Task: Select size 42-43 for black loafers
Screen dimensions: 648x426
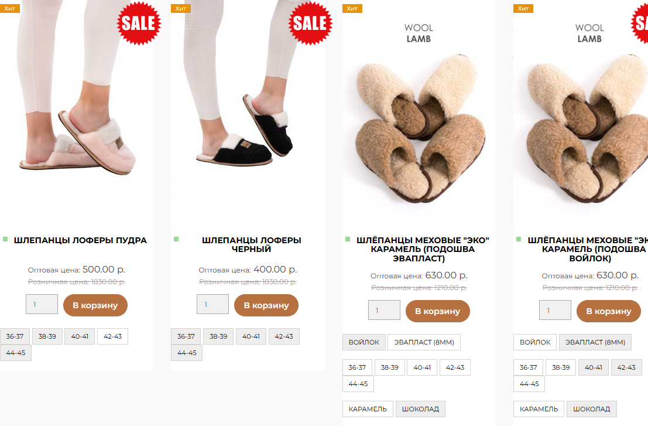Action: tap(284, 336)
